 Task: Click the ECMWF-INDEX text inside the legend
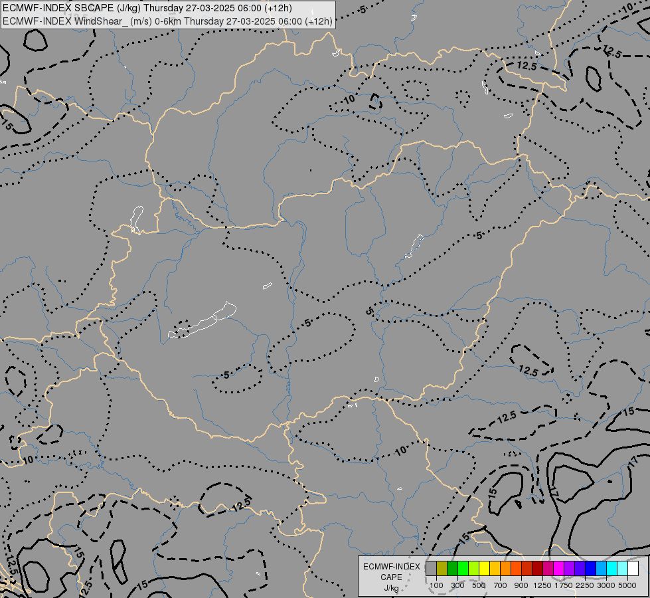click(391, 567)
